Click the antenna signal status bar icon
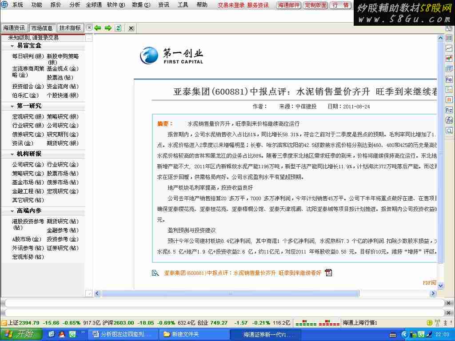455x341 pixels. (x=437, y=323)
